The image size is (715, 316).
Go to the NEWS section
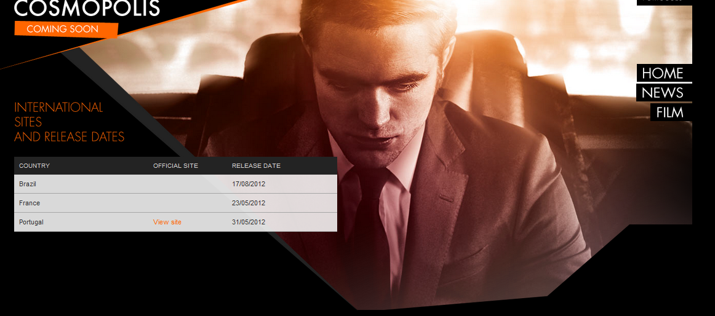point(664,93)
